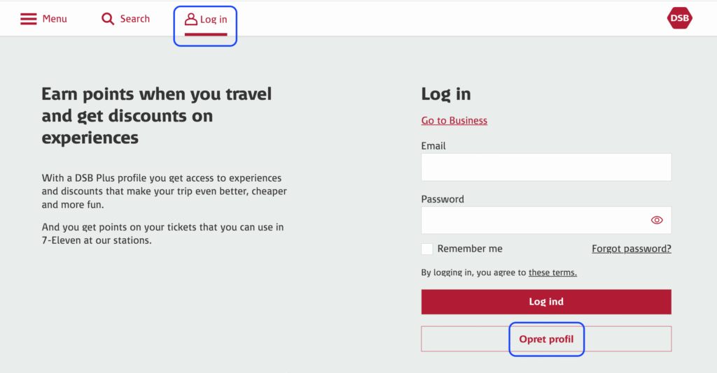This screenshot has width=717, height=373.
Task: Click the Log in form heading
Action: [446, 94]
